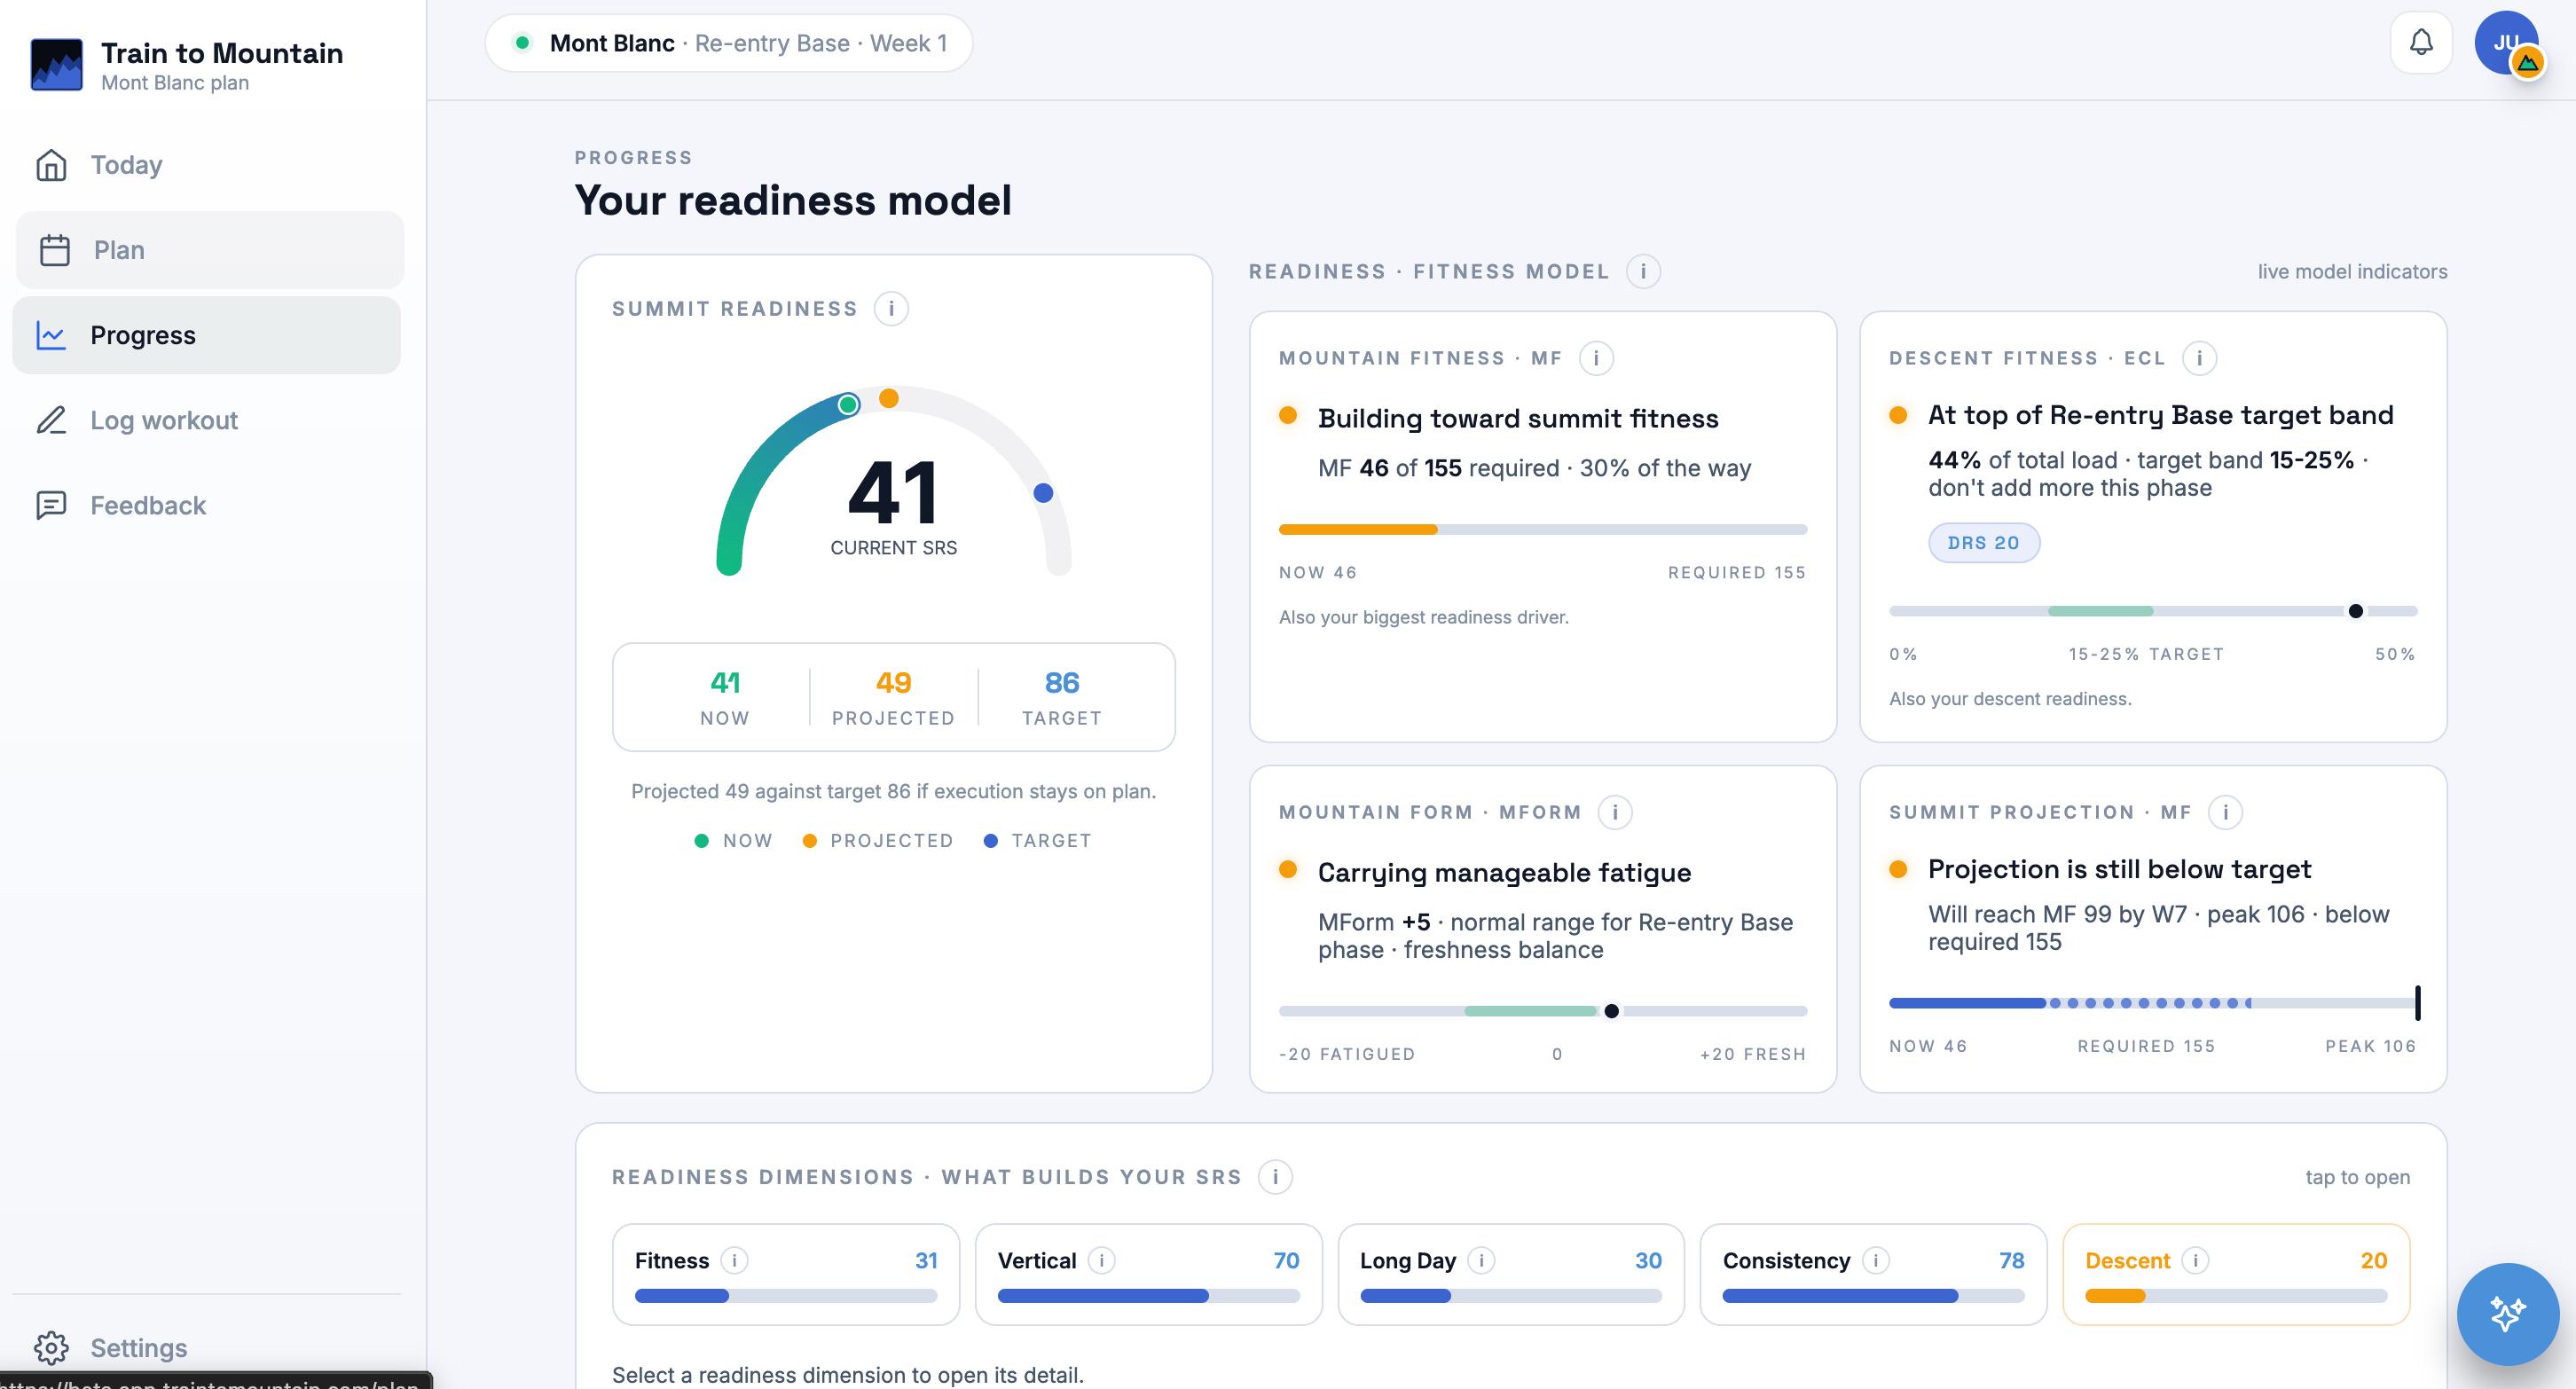Image resolution: width=2576 pixels, height=1389 pixels.
Task: Show info for Descent dimension
Action: (2195, 1261)
